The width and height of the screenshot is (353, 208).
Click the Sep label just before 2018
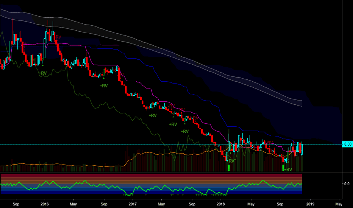click(192, 204)
